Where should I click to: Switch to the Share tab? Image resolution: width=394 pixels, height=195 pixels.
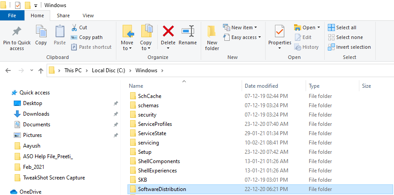click(63, 16)
